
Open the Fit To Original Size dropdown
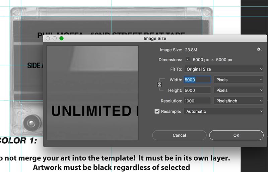(224, 69)
